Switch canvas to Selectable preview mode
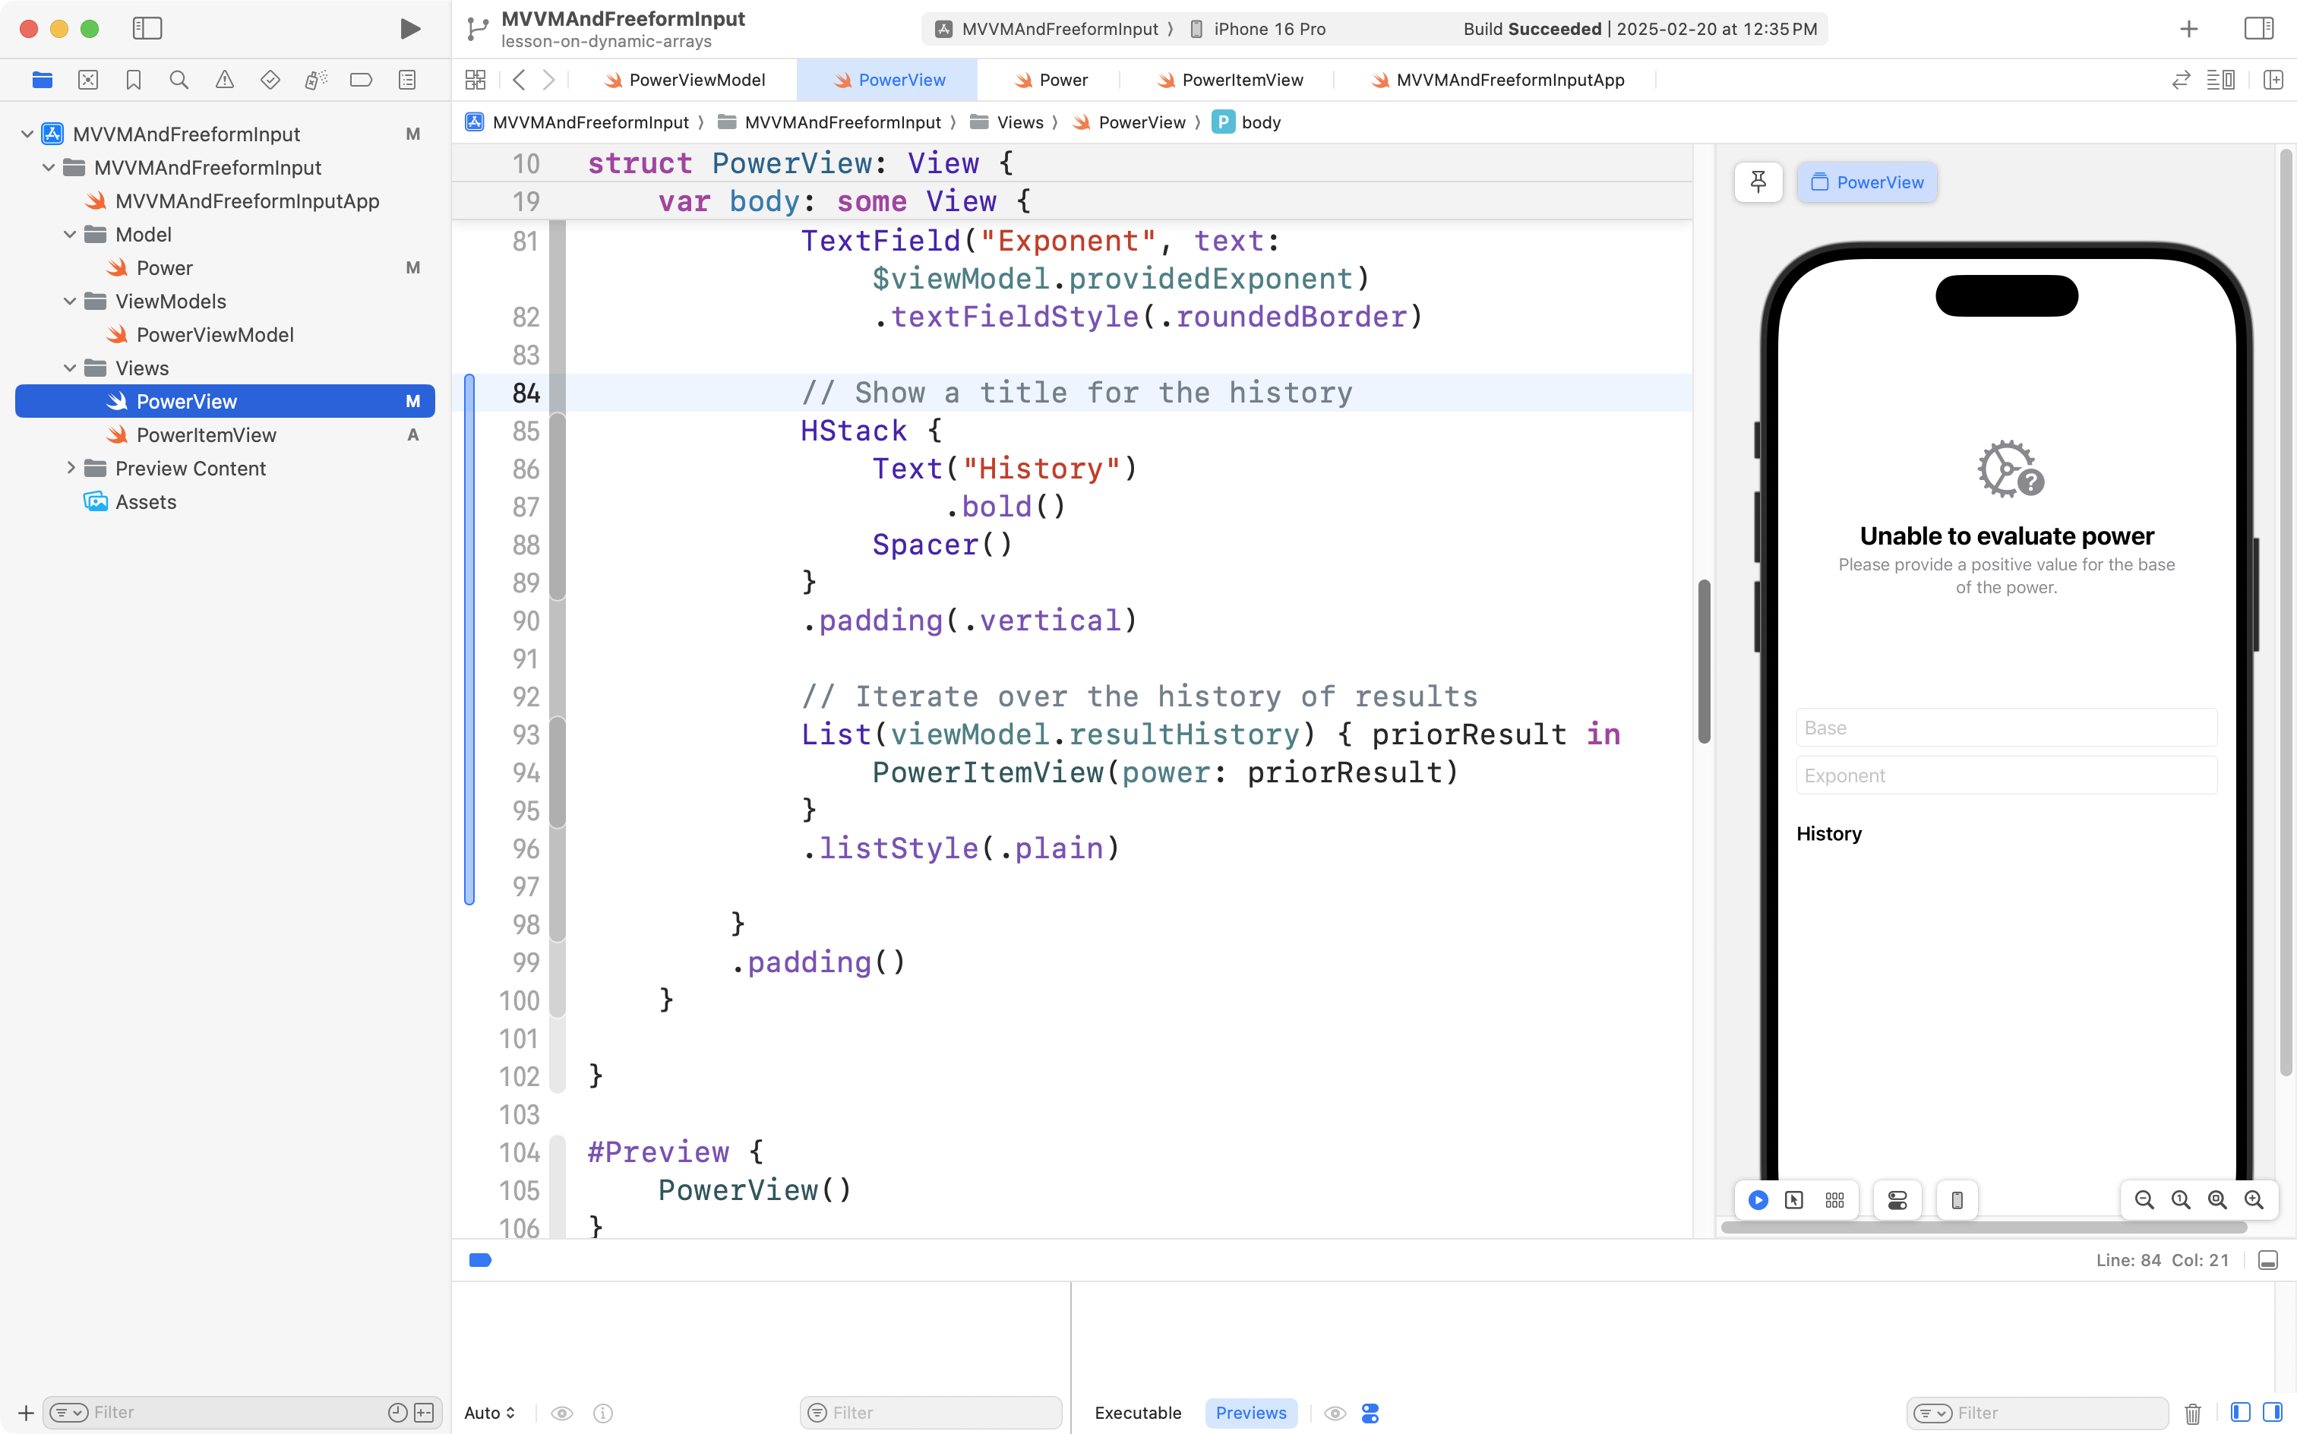Screen dimensions: 2297x1434 [x=1793, y=1200]
